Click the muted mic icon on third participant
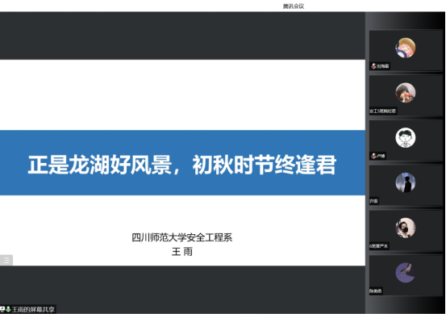 pyautogui.click(x=373, y=156)
